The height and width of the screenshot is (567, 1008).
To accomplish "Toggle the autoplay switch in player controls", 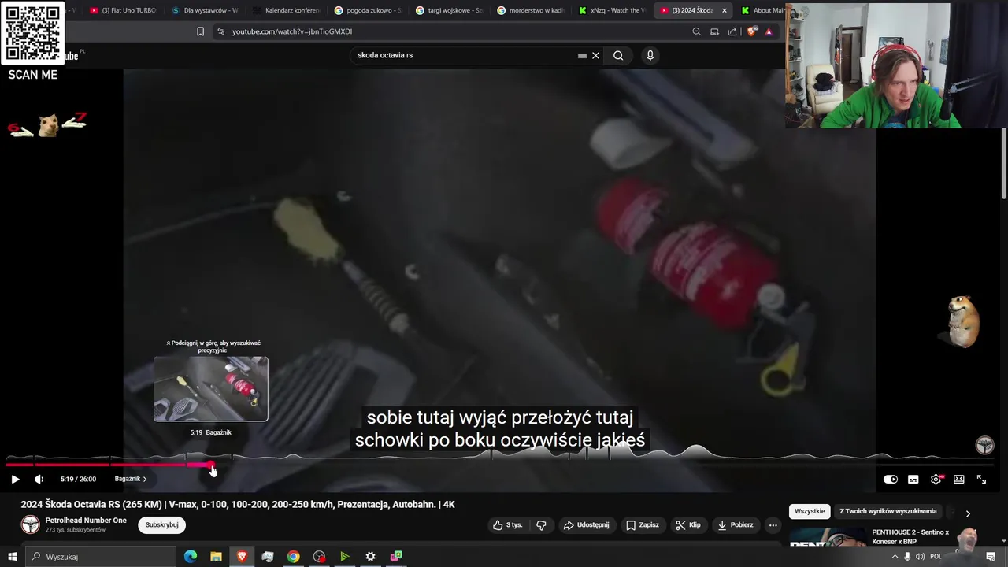I will pos(890,479).
